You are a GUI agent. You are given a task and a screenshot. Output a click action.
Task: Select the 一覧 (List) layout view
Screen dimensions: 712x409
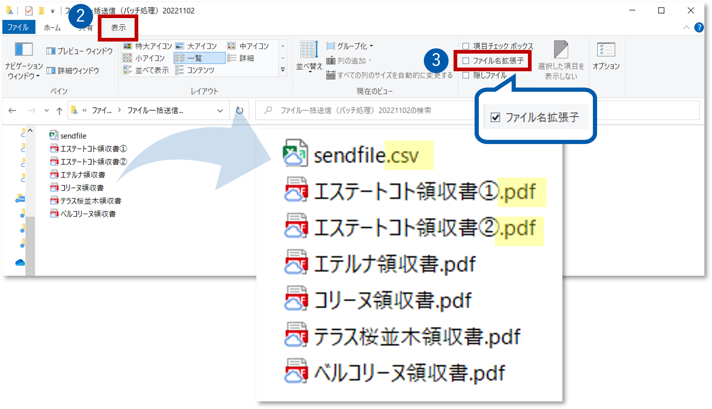200,58
